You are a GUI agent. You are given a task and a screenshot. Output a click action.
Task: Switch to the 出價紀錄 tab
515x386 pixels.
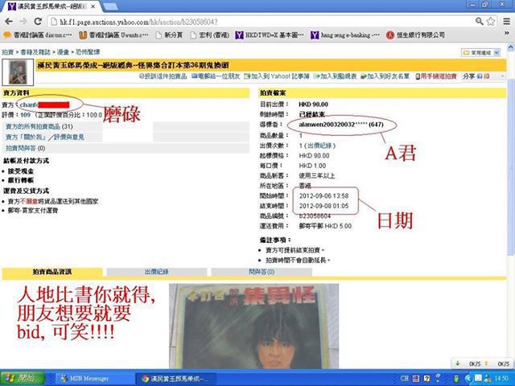click(x=157, y=272)
